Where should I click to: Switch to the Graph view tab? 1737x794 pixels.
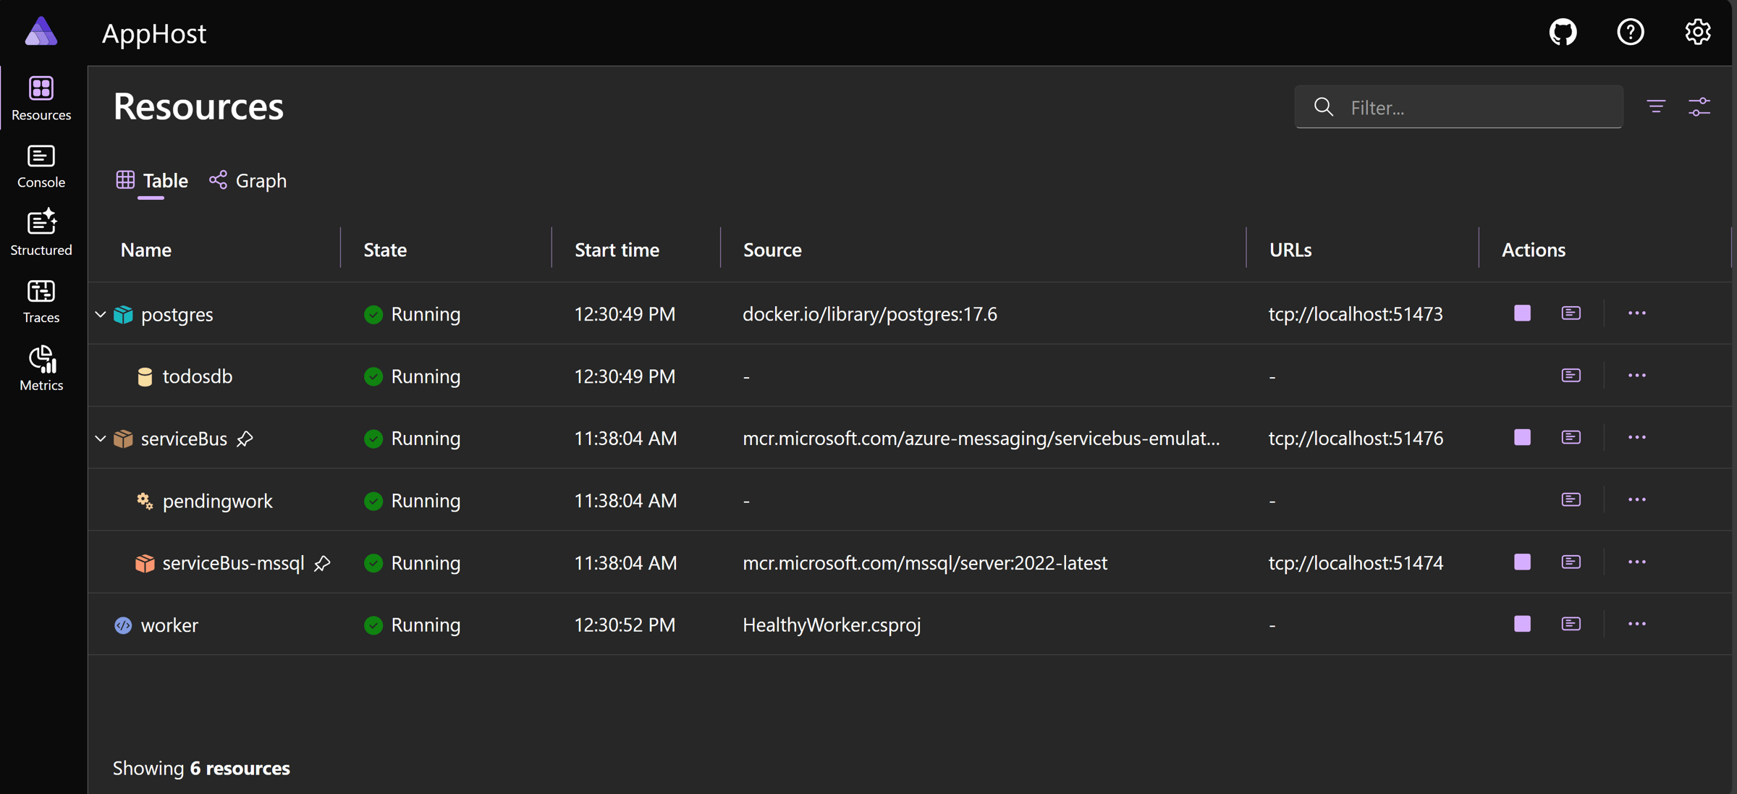[x=248, y=180]
